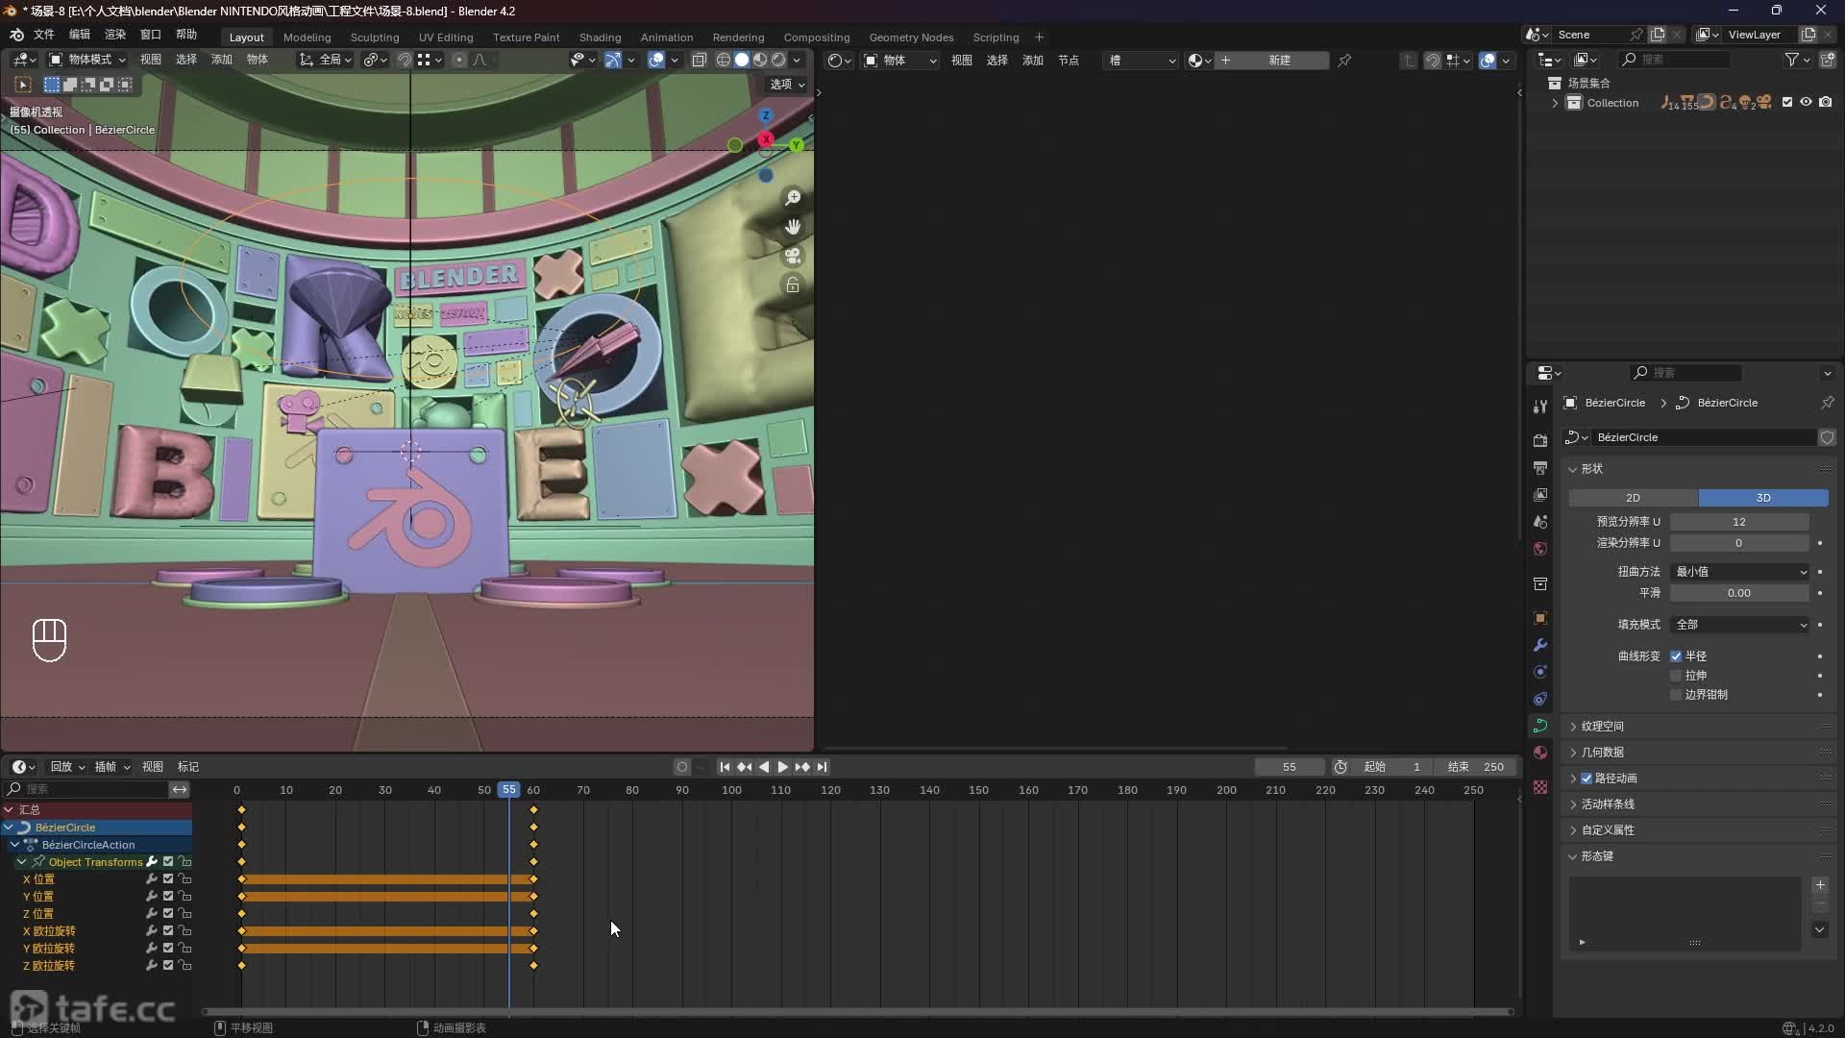Enable the 边界钳制 bounds clamp checkbox

[1676, 695]
